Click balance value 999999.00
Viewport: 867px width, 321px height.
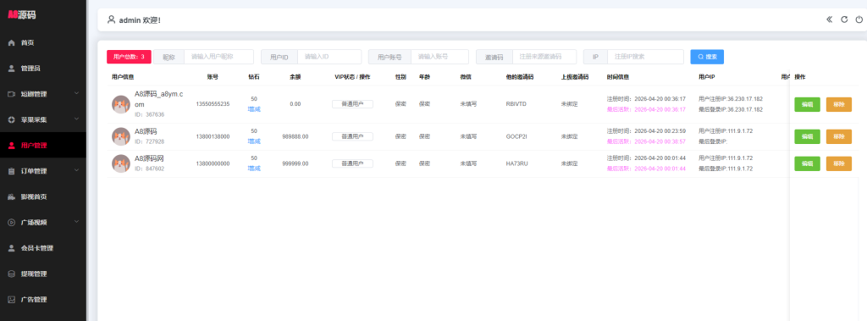[x=295, y=163]
